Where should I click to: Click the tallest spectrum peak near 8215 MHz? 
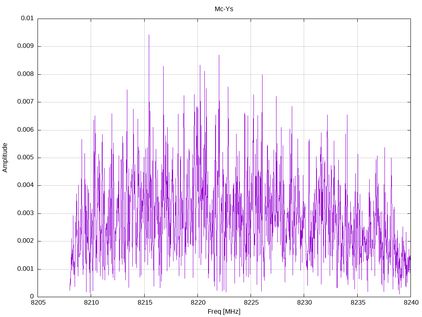pyautogui.click(x=149, y=35)
